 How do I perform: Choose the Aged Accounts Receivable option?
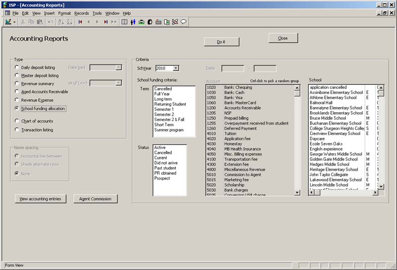tap(17, 92)
